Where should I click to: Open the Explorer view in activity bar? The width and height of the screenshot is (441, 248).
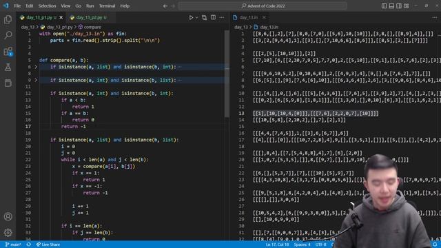pyautogui.click(x=8, y=19)
